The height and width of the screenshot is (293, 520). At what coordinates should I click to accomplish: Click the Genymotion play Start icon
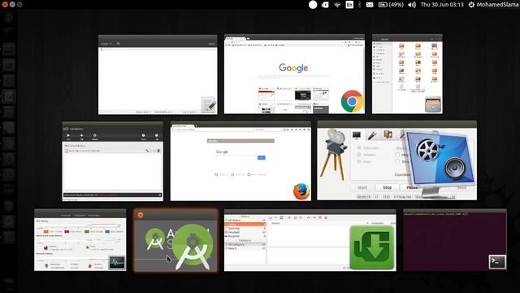(x=68, y=136)
